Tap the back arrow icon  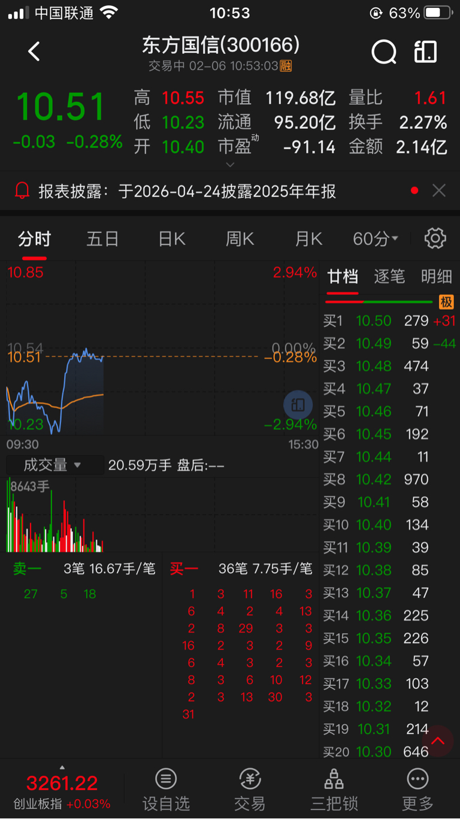click(x=34, y=52)
